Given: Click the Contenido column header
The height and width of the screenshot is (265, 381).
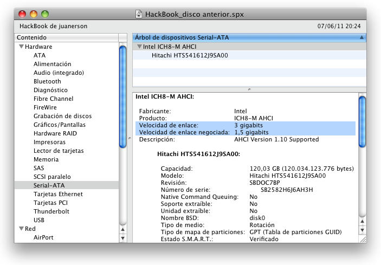Looking at the screenshot, I should coord(67,37).
